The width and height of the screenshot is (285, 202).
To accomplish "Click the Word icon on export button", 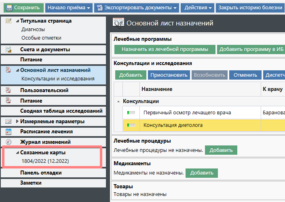I will click(x=100, y=8).
